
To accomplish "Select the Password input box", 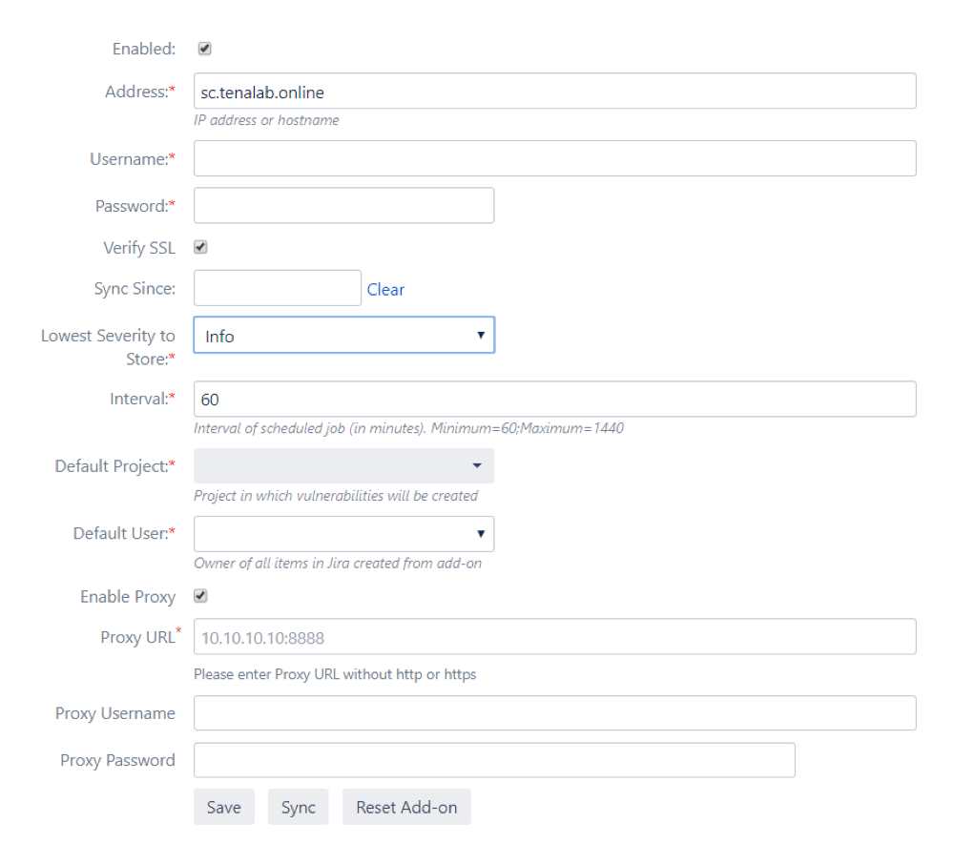I will click(343, 206).
